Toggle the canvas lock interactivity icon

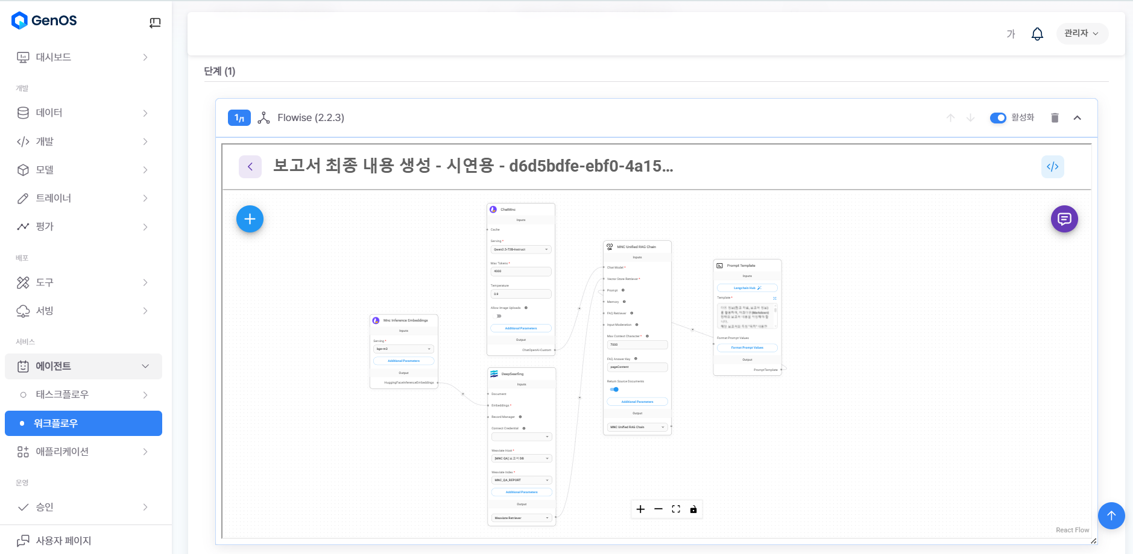point(693,509)
